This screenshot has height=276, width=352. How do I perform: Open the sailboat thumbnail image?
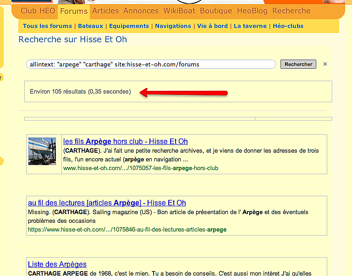click(42, 151)
